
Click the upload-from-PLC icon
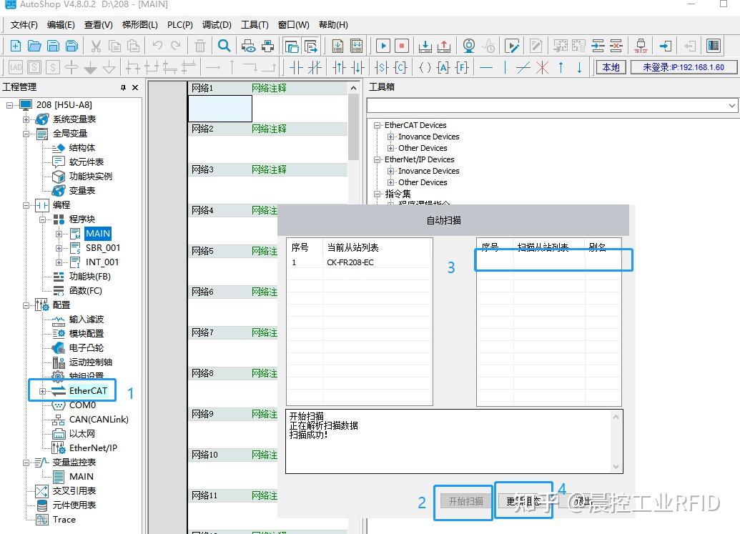coord(443,46)
